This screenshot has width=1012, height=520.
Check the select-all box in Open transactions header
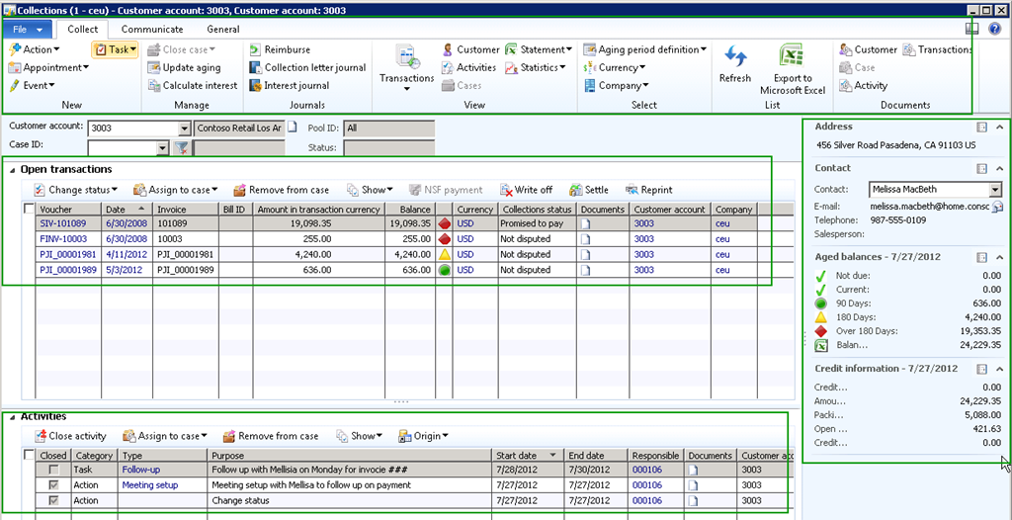pyautogui.click(x=28, y=210)
